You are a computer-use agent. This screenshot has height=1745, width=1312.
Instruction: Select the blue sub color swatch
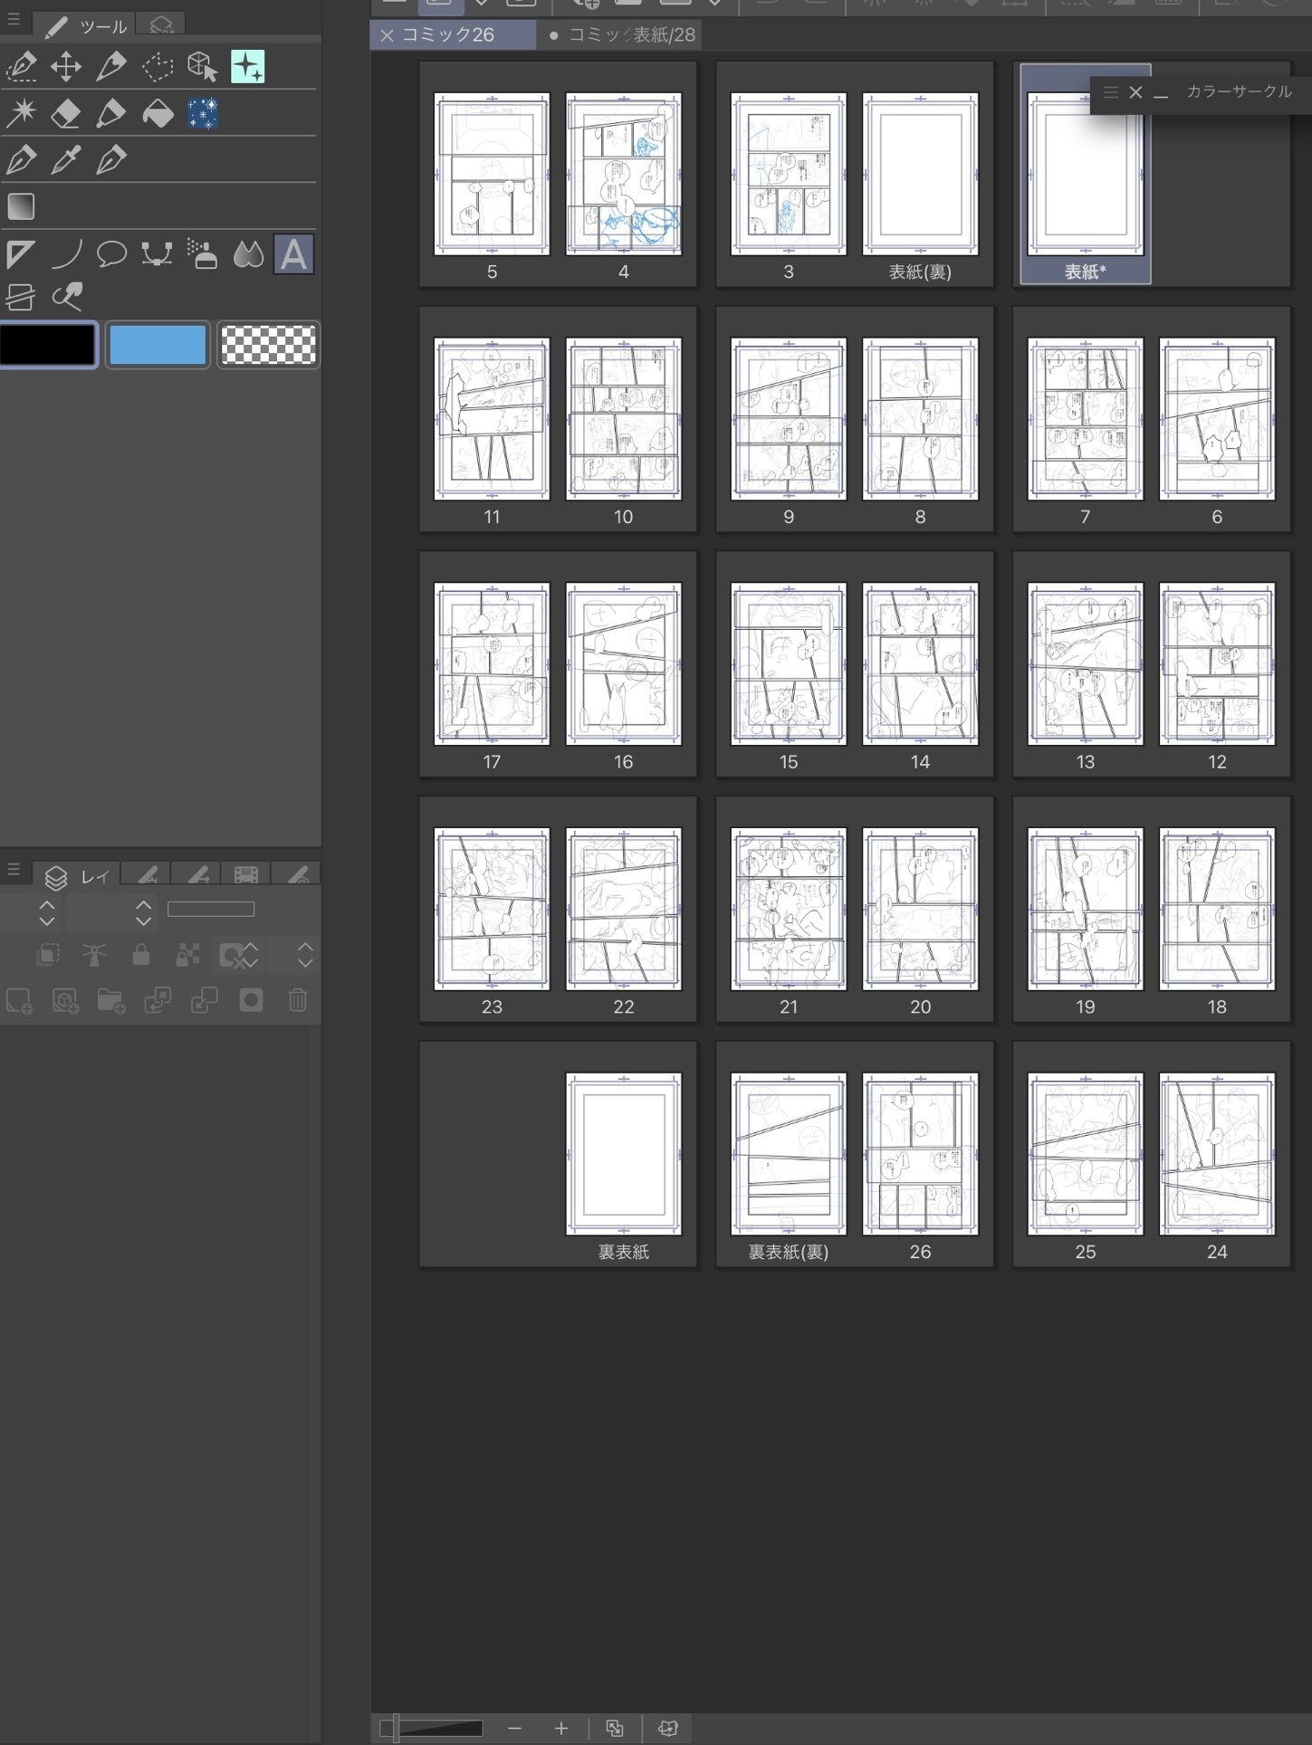click(158, 345)
